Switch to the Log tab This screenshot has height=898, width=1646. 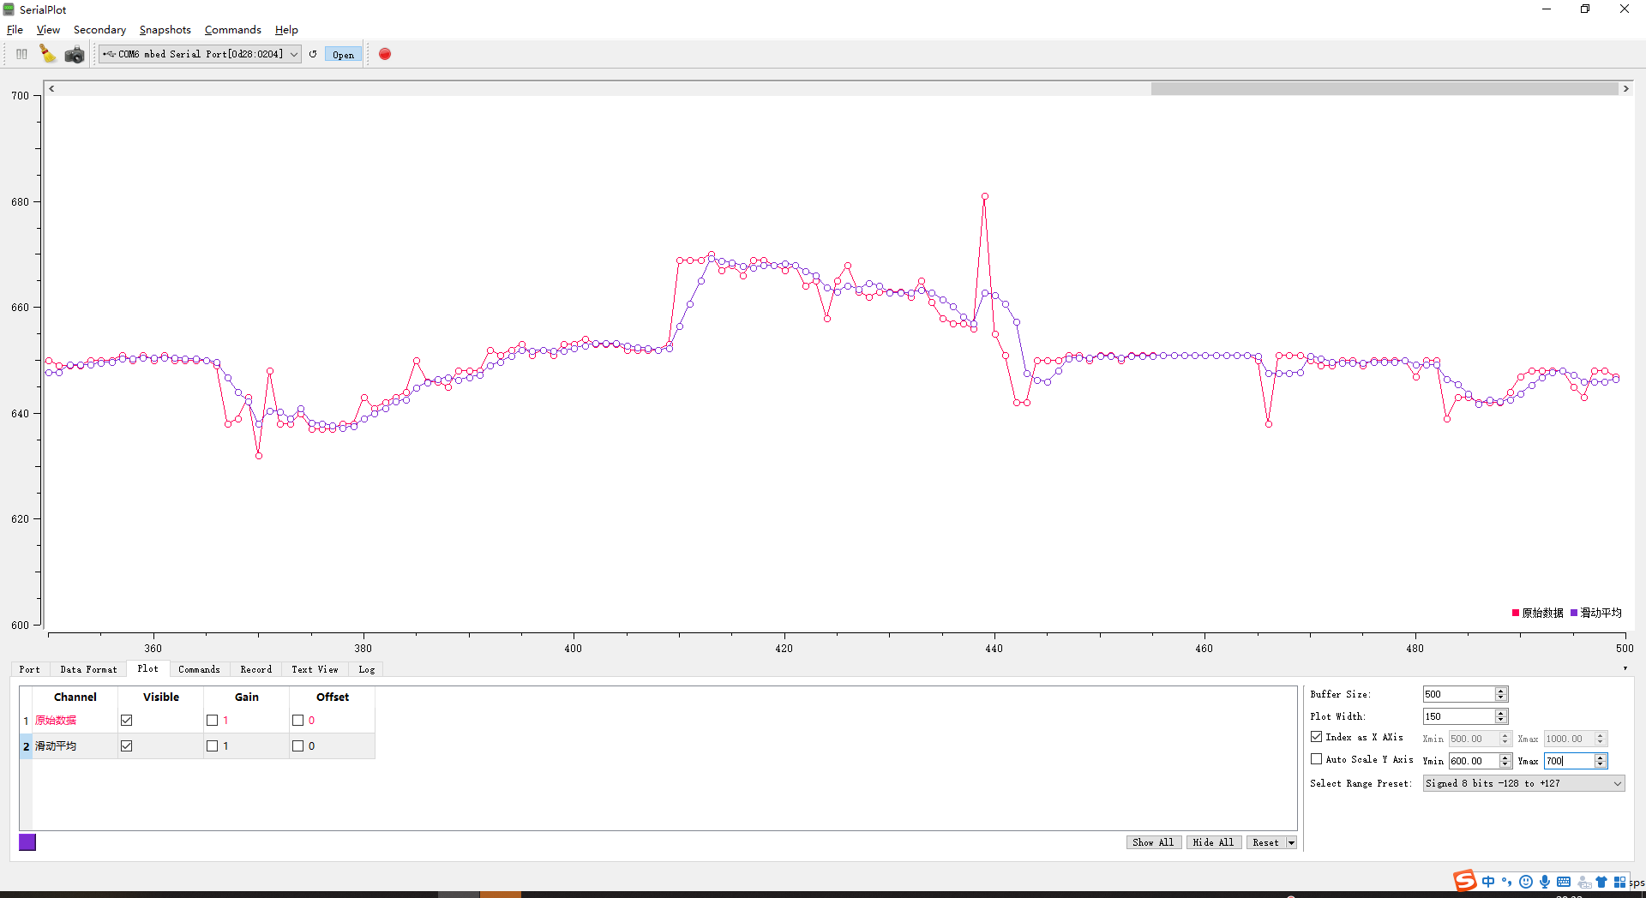[366, 669]
